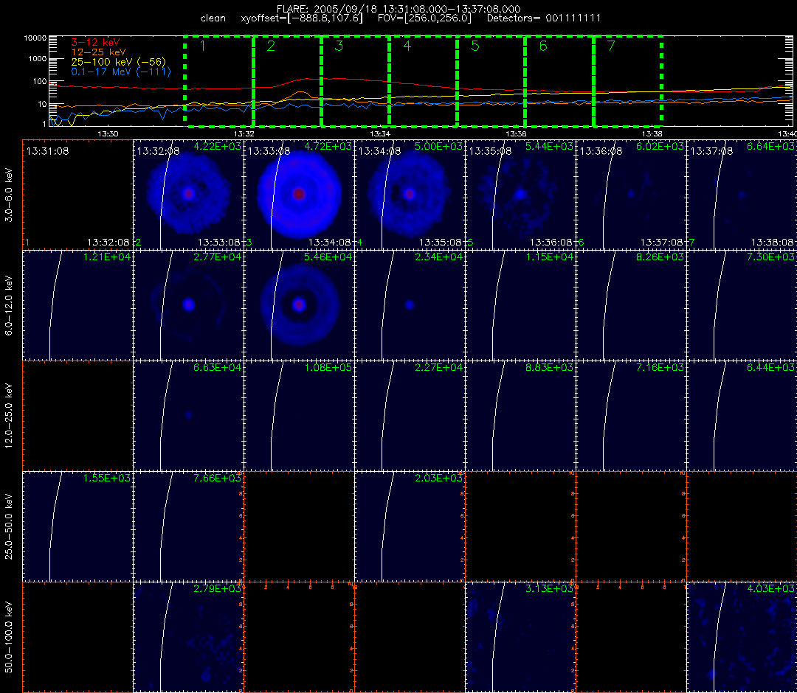This screenshot has width=797, height=693.
Task: Click the '7.30E+03' peak value label
Action: (770, 257)
